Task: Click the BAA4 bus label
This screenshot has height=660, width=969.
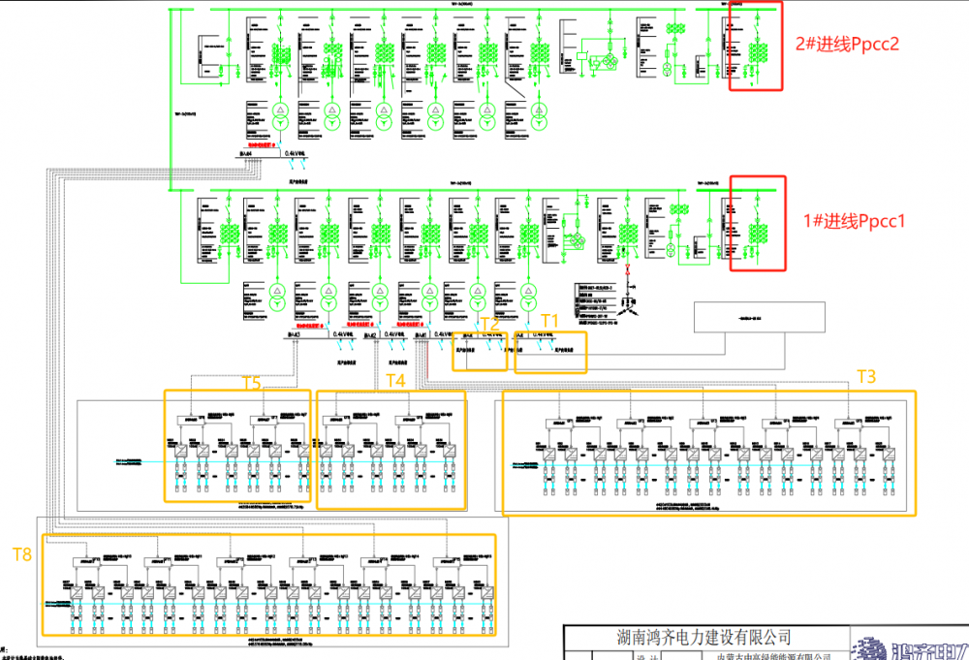Action: tap(246, 153)
